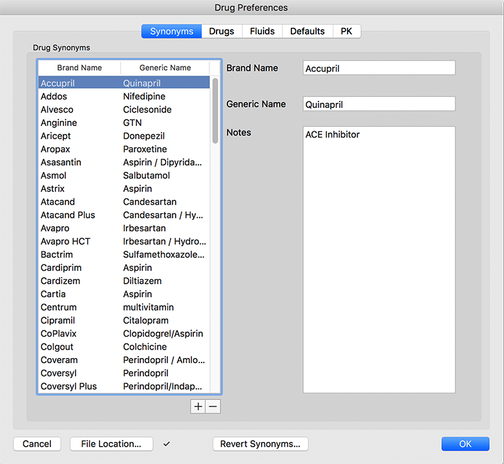Open File Location dialog
The image size is (504, 464).
point(111,444)
